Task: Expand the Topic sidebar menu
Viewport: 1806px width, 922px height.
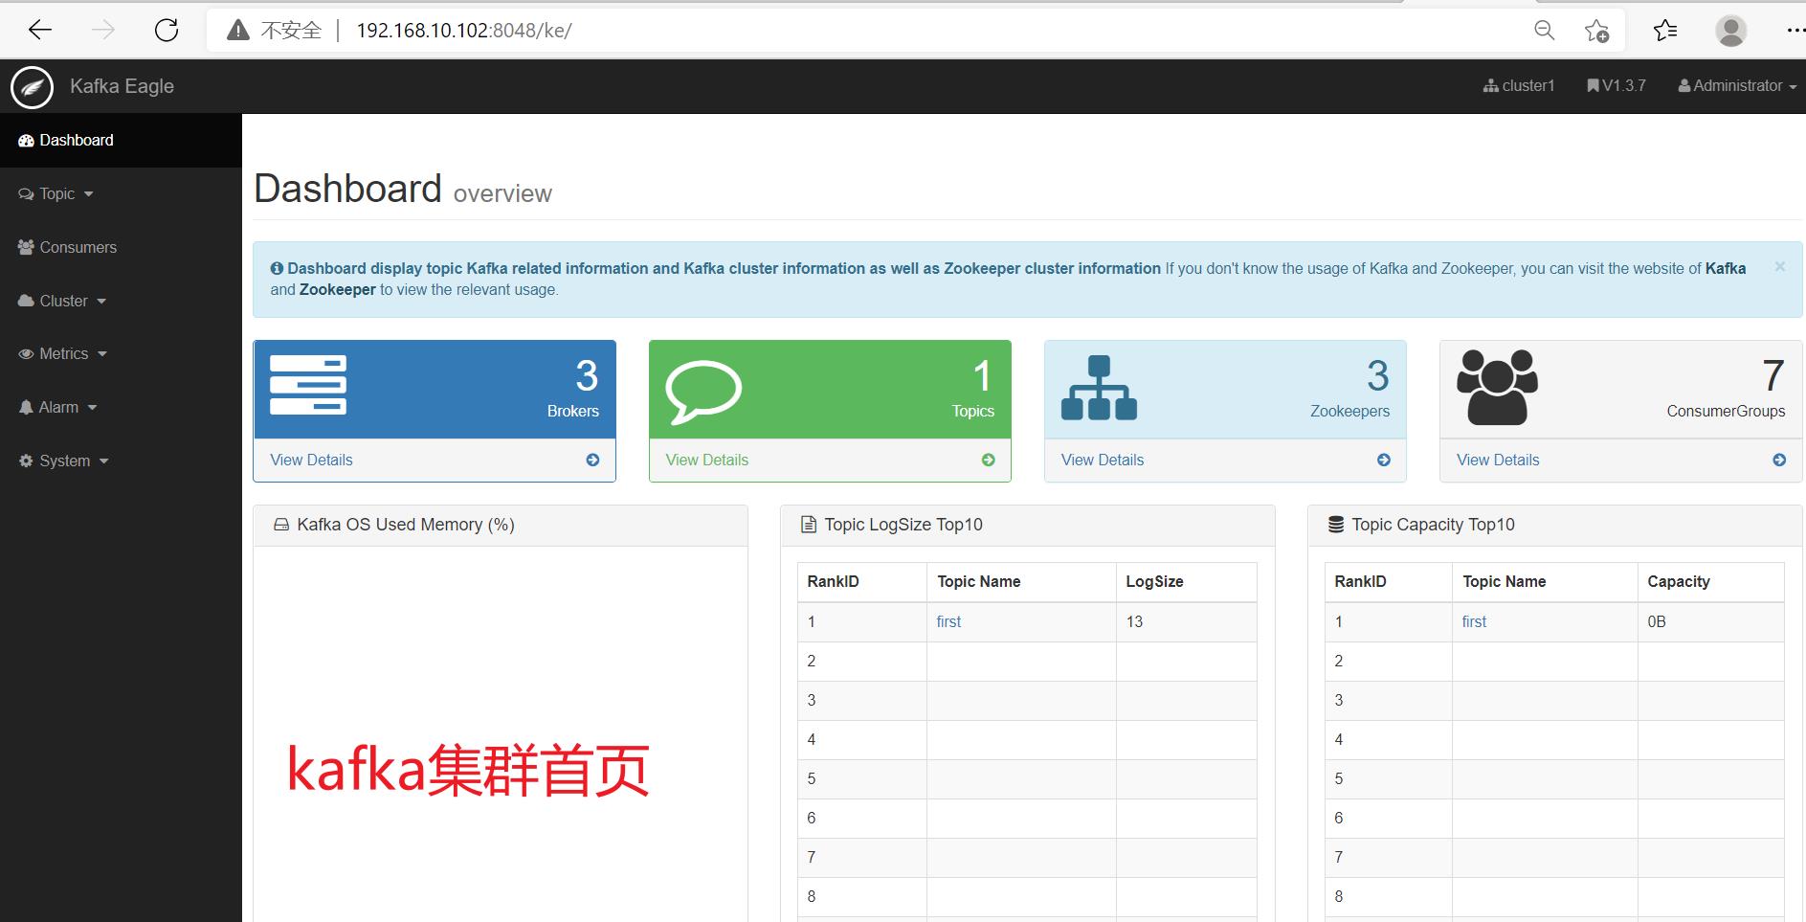Action: pyautogui.click(x=56, y=194)
